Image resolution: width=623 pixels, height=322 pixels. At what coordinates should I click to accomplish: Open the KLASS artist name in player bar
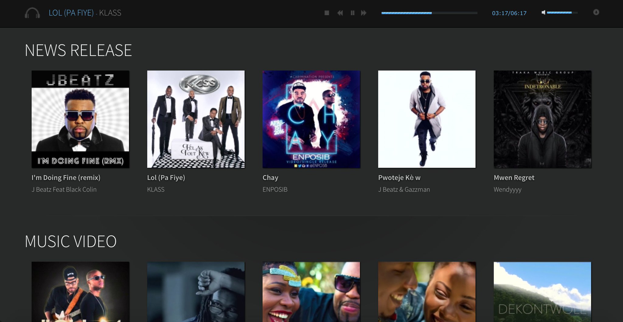(110, 13)
